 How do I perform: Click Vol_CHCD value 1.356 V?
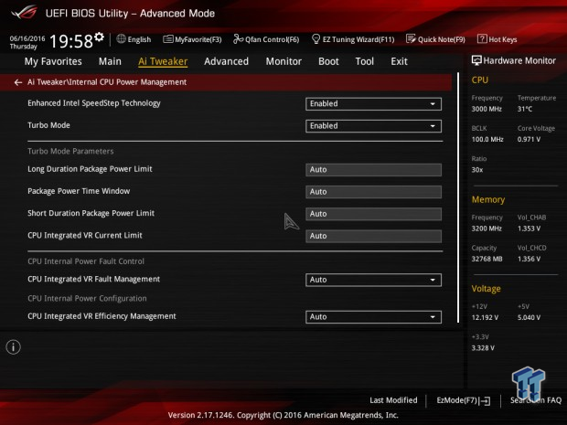pyautogui.click(x=529, y=259)
